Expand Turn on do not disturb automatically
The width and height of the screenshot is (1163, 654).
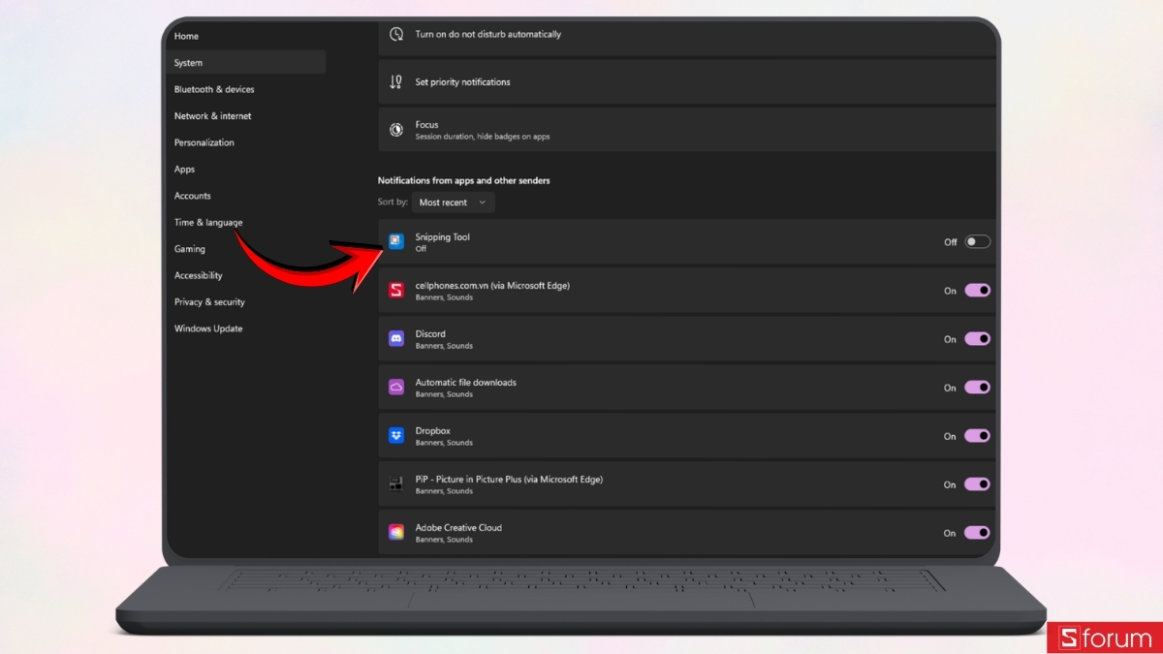click(687, 36)
